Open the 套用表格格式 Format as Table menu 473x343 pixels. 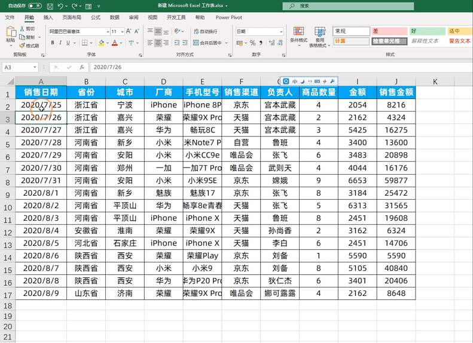320,37
